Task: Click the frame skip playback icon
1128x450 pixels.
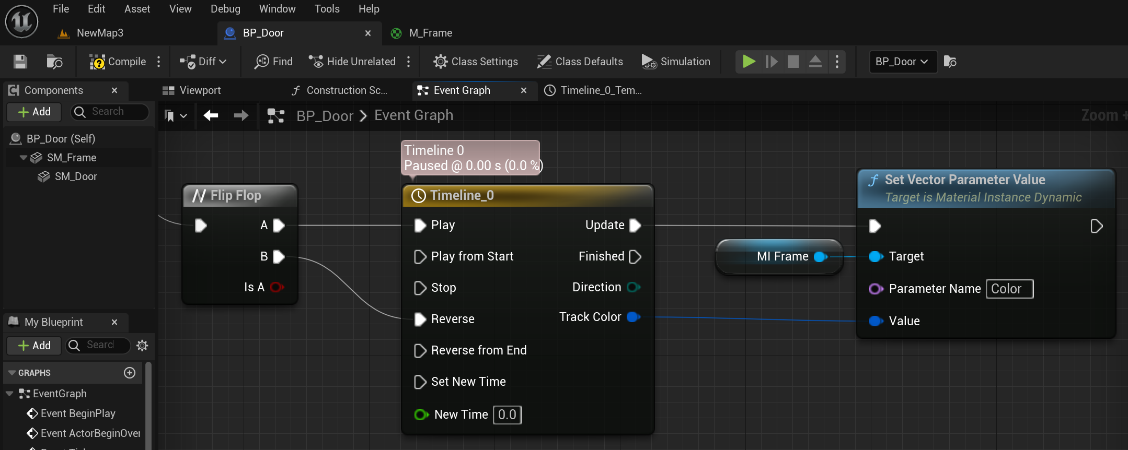Action: [772, 62]
